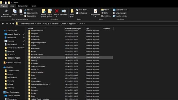Image resolution: width=178 pixels, height=100 pixels.
Task: Click Inverter seleção
Action: click(120, 16)
